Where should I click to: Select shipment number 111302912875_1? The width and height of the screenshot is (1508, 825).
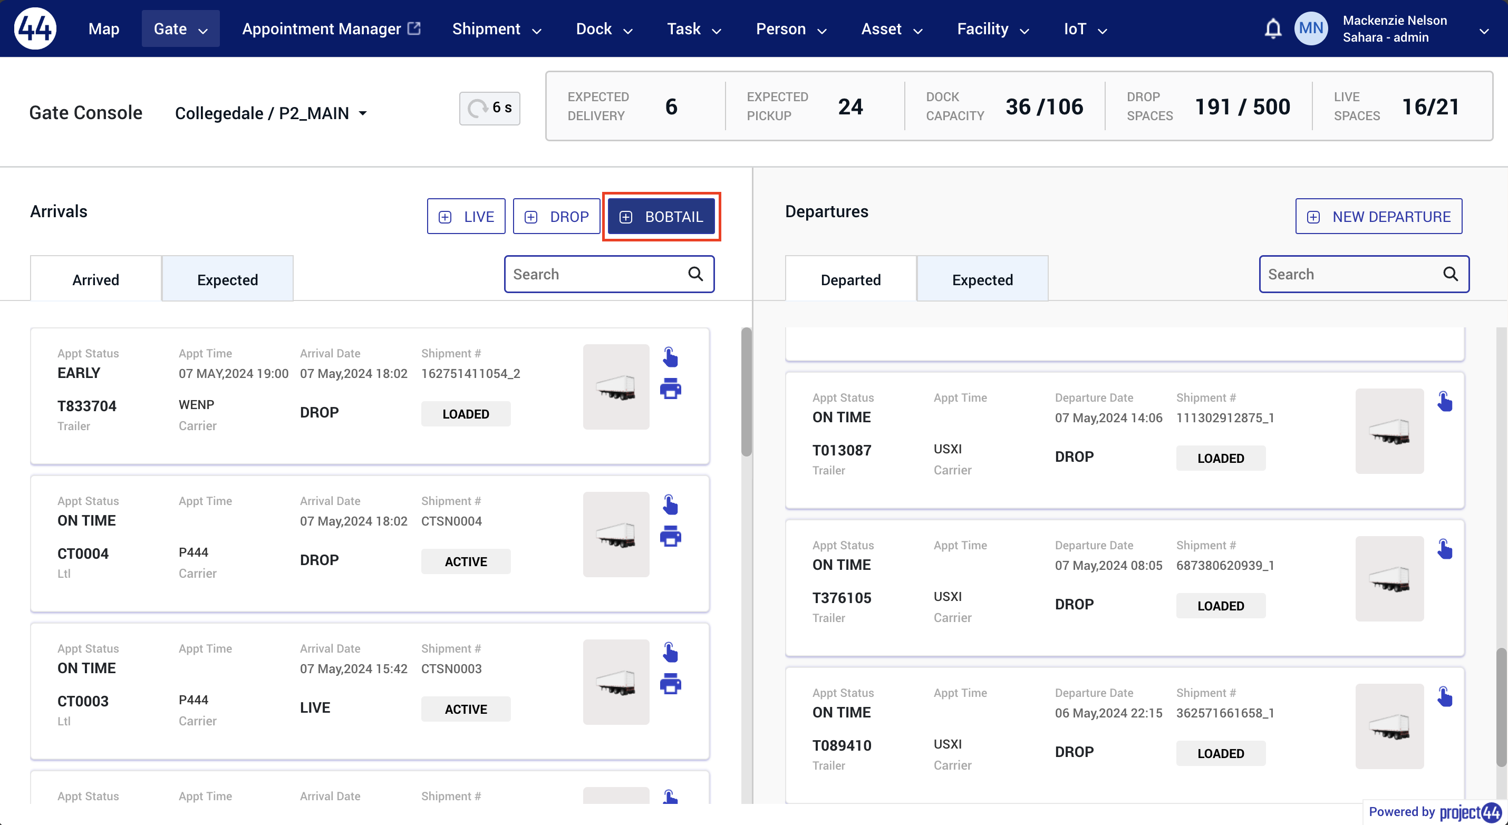(x=1225, y=418)
